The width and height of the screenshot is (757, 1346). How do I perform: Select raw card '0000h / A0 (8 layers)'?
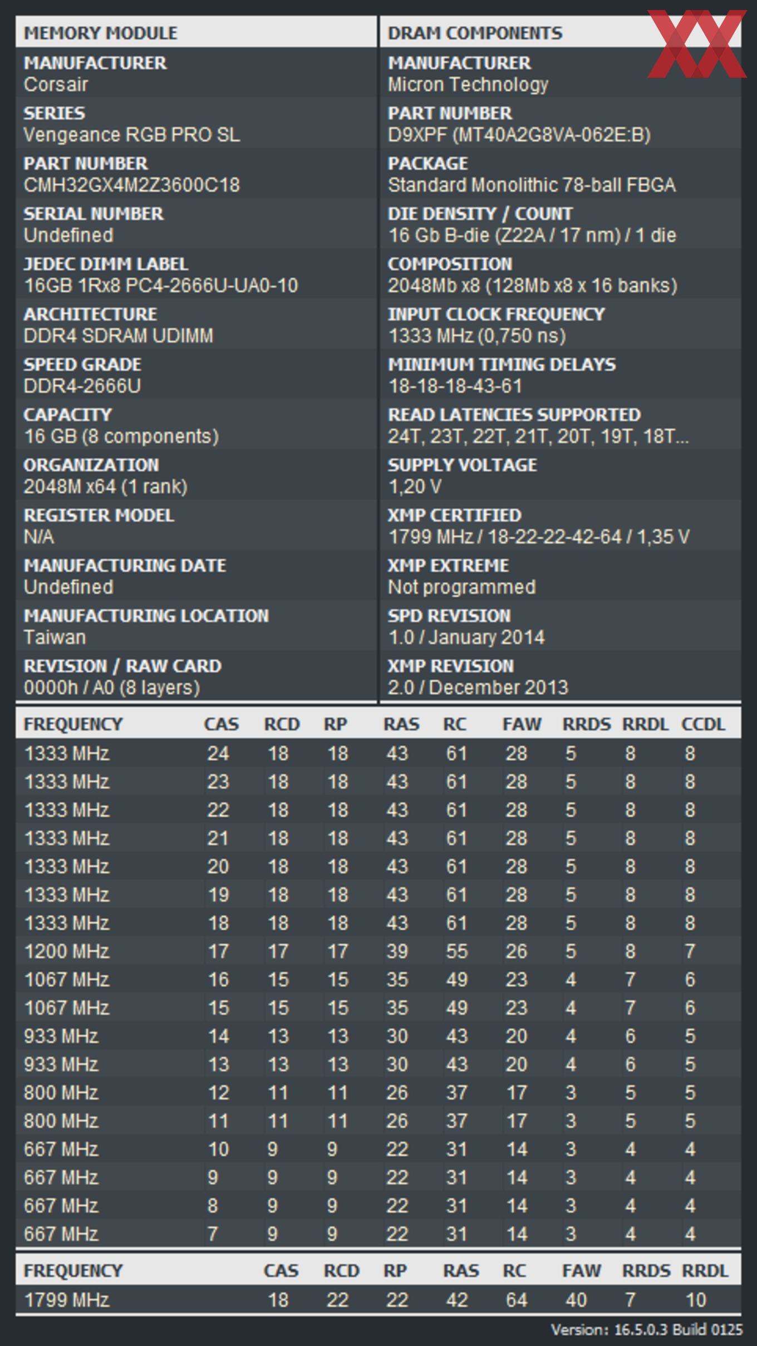tap(111, 687)
